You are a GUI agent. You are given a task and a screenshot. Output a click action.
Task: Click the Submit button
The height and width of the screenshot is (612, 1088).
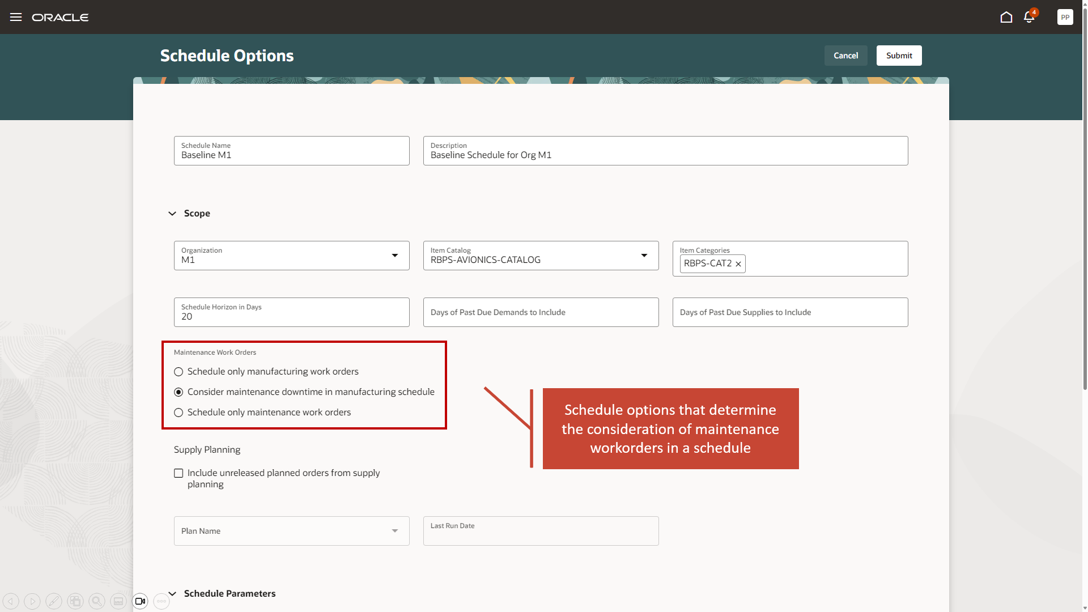tap(899, 56)
